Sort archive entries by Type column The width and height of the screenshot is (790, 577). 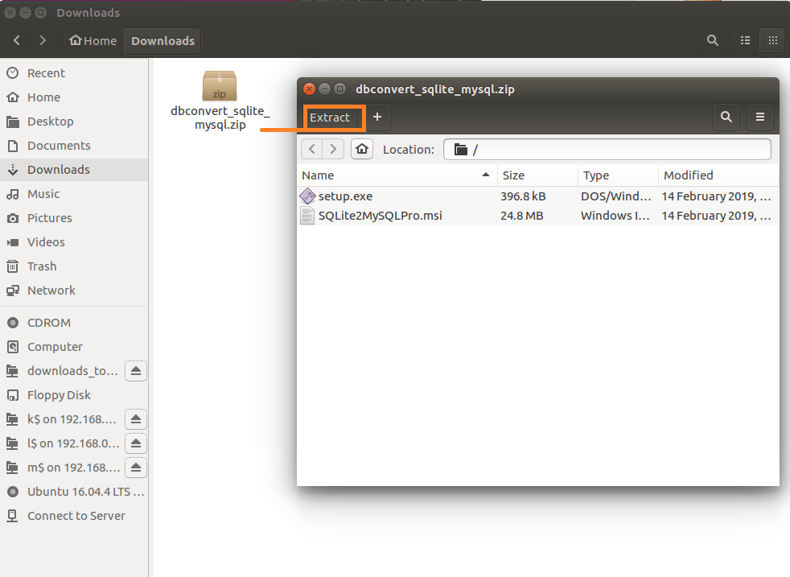(618, 175)
